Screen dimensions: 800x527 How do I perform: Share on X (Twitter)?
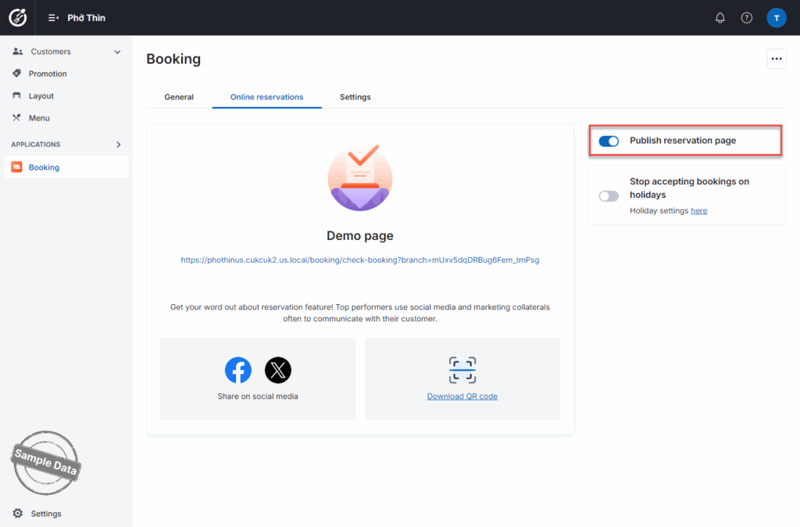tap(277, 370)
